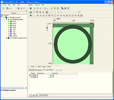The width and height of the screenshot is (114, 100).
Task: Click the Cut scissors icon
Action: (x=21, y=8)
